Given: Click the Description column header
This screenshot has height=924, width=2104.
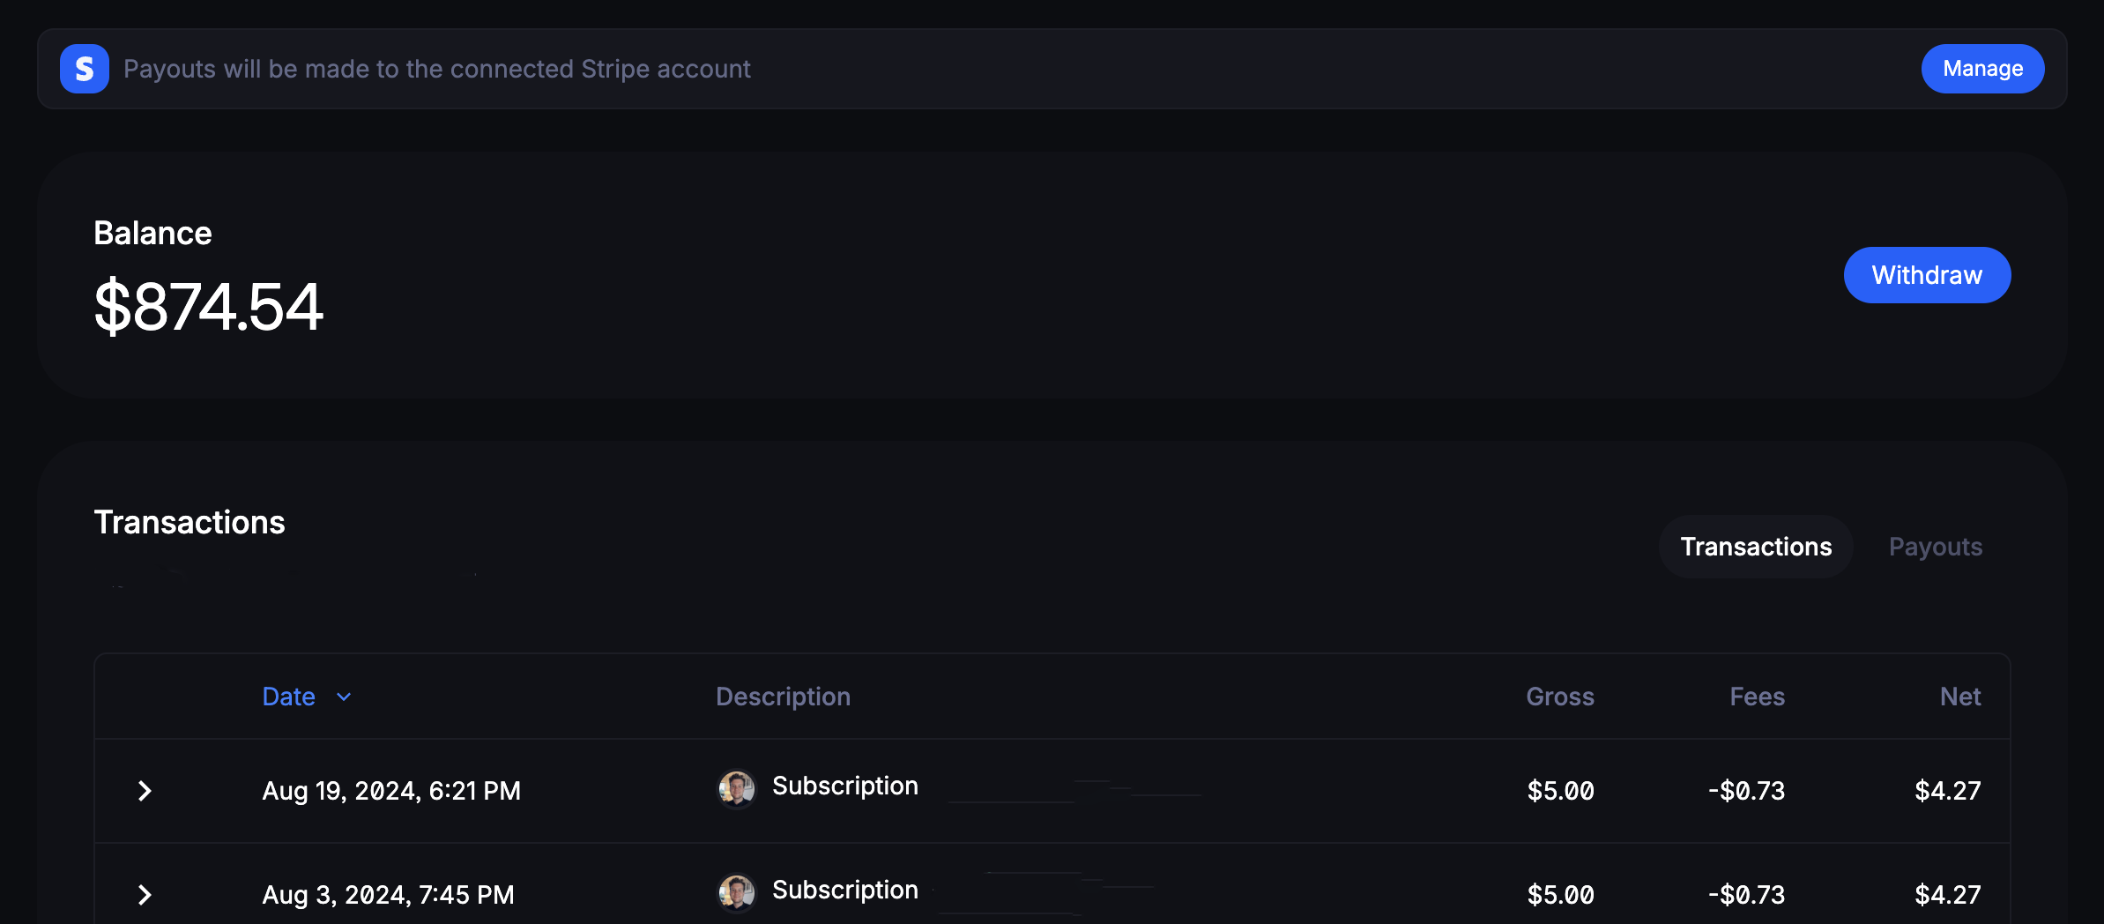Looking at the screenshot, I should [x=783, y=697].
